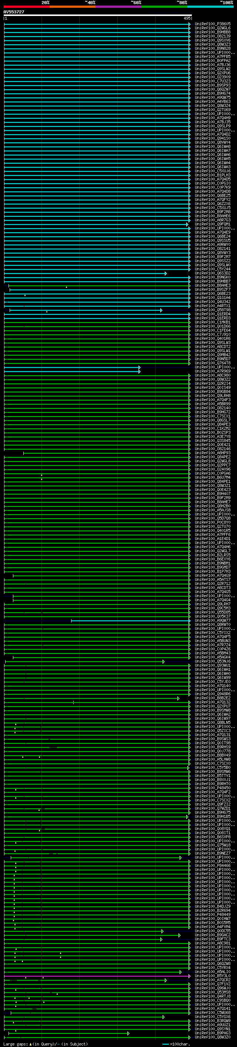Select hit UniRef100_B9SP93
237x1047 pixels.
[212, 85]
